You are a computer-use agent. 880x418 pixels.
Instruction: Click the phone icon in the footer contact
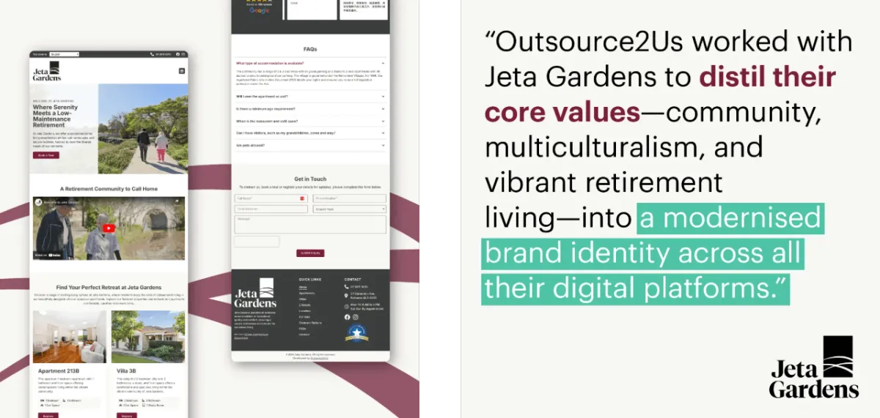(346, 286)
